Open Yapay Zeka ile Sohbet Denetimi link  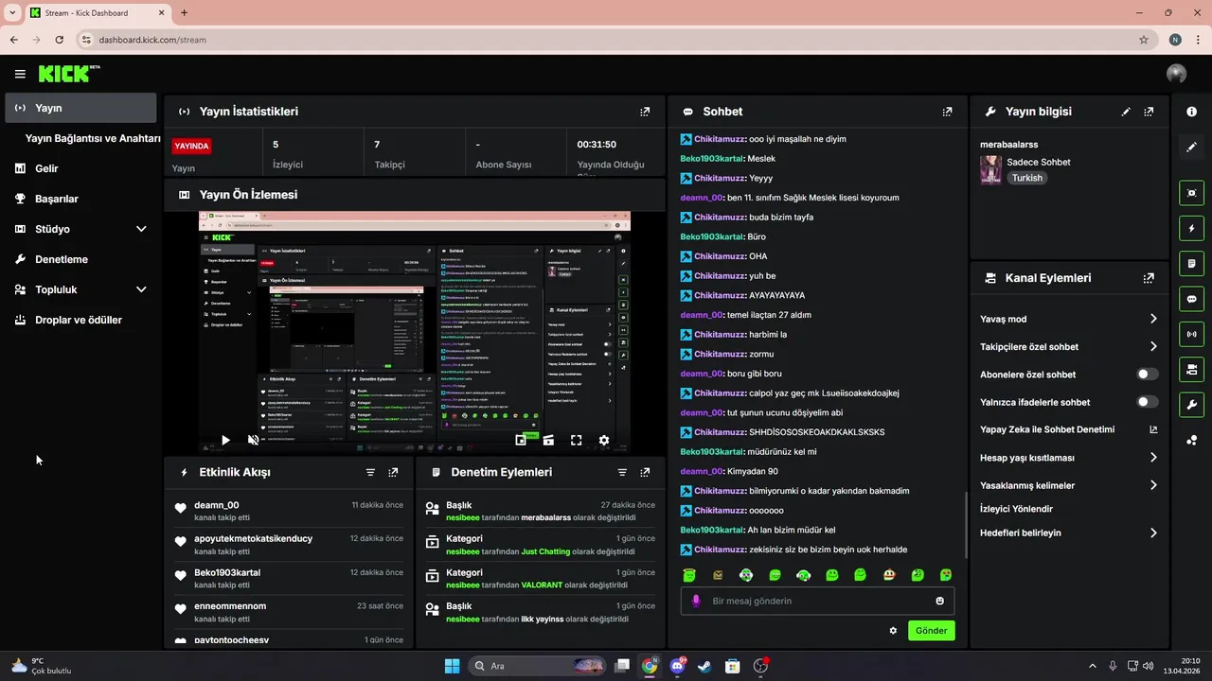click(1068, 429)
